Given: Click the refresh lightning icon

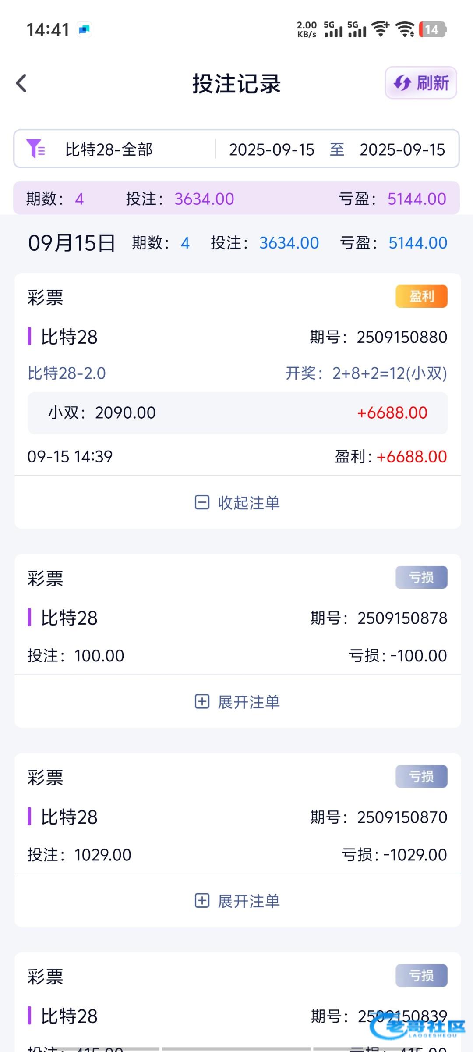Looking at the screenshot, I should [402, 83].
